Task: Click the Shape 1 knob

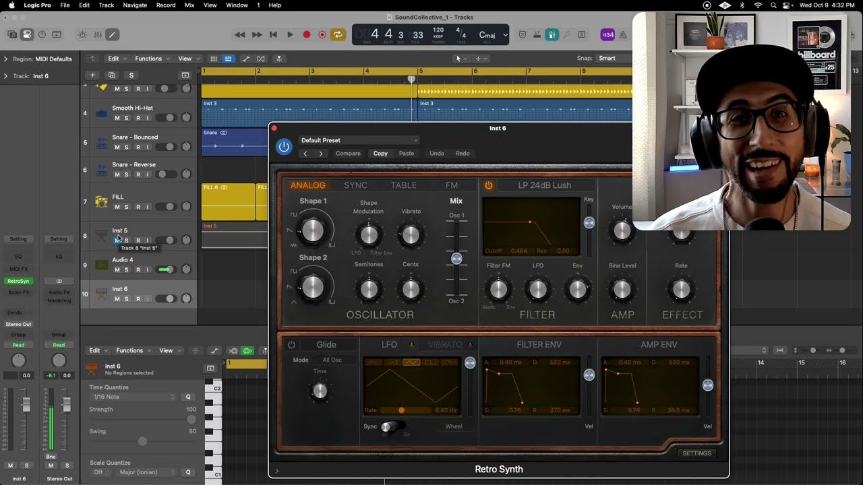Action: click(x=312, y=230)
